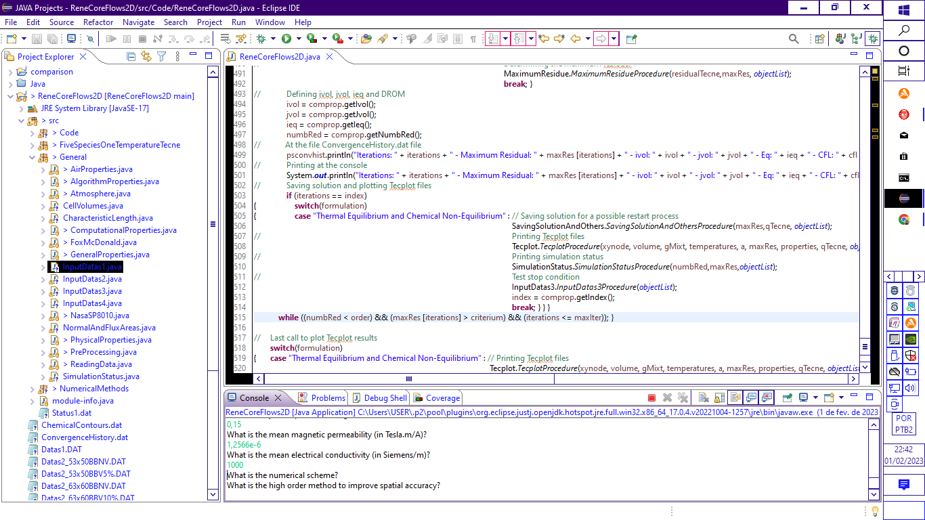Expand the NumericalMethods package

click(x=32, y=389)
